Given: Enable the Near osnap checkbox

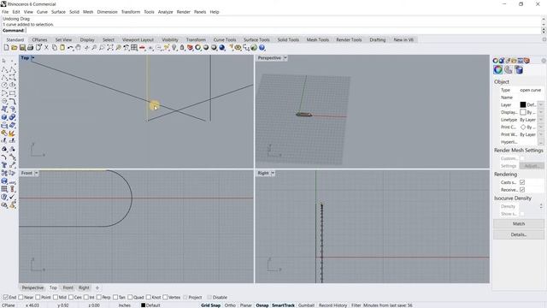Looking at the screenshot, I should pyautogui.click(x=21, y=297).
